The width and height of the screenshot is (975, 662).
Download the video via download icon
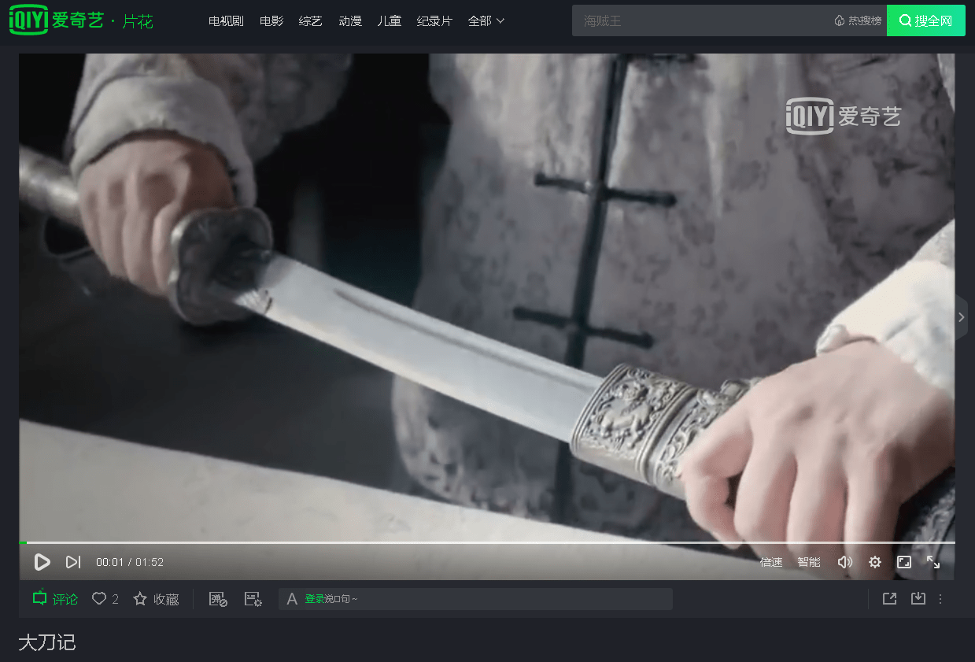coord(918,598)
